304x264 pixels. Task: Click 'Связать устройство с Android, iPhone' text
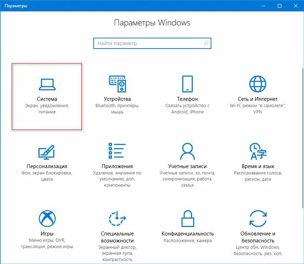pyautogui.click(x=187, y=109)
